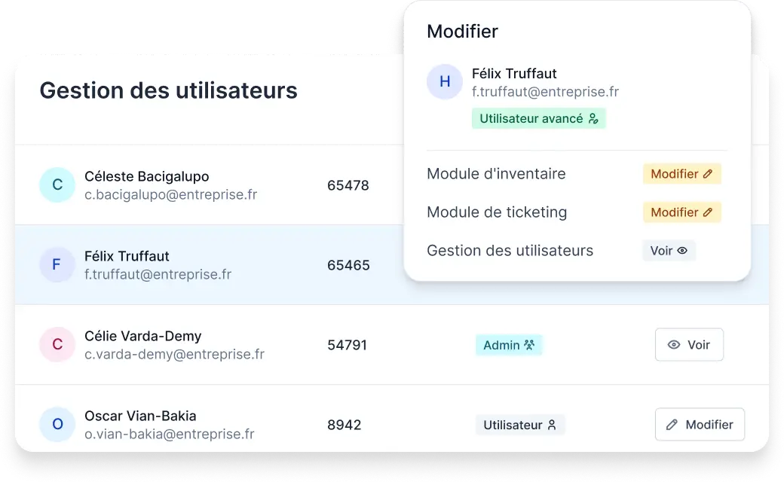Click the Félix Truffaut row avatar
This screenshot has width=784, height=482.
click(x=57, y=265)
